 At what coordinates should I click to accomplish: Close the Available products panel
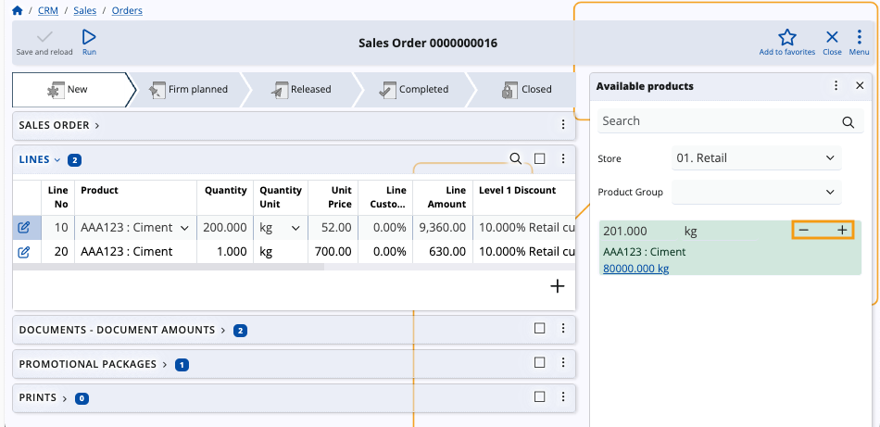[860, 85]
